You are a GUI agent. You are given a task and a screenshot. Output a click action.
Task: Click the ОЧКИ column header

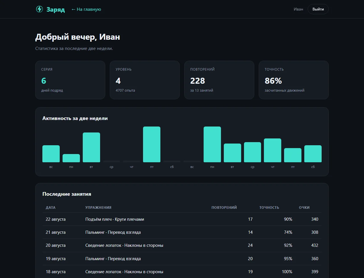pos(304,207)
